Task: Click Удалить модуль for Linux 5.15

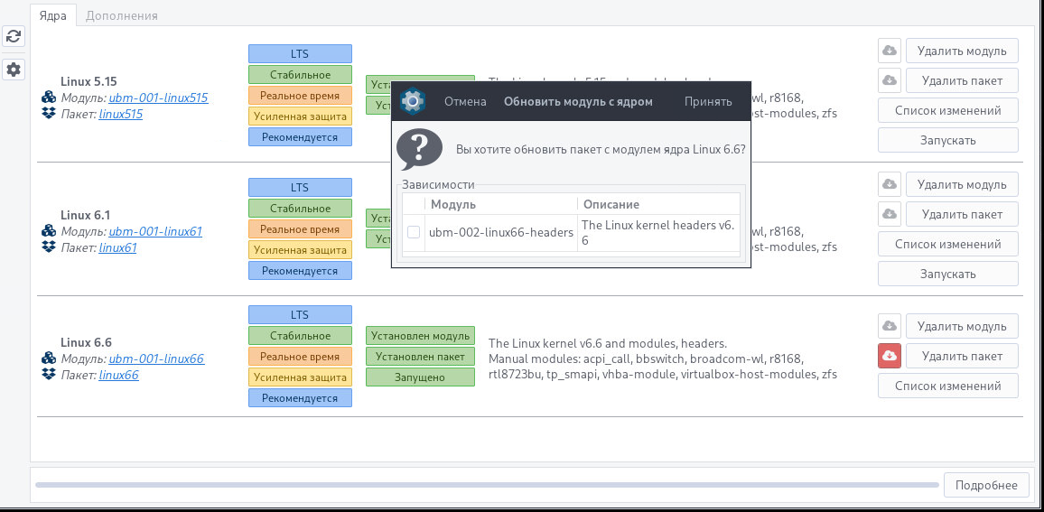Action: pos(962,50)
